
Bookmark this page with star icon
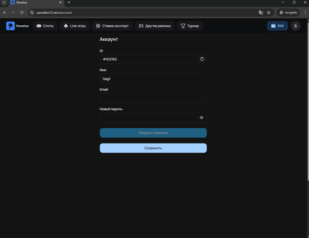(269, 12)
